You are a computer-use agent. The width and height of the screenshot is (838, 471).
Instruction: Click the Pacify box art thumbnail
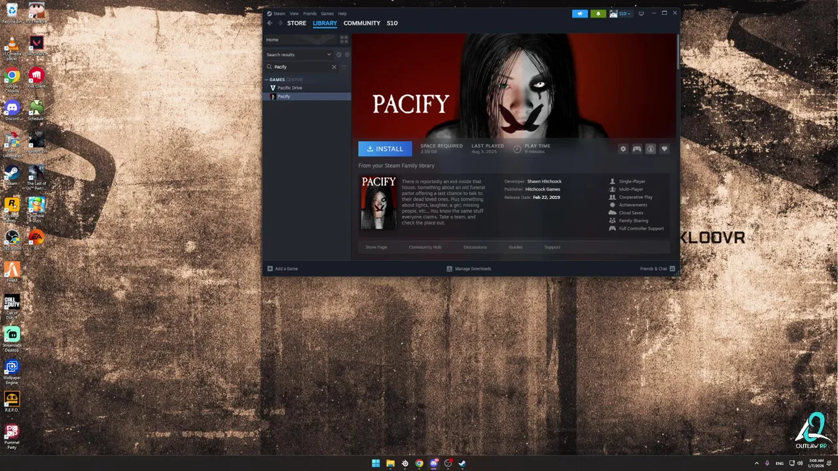click(x=378, y=203)
